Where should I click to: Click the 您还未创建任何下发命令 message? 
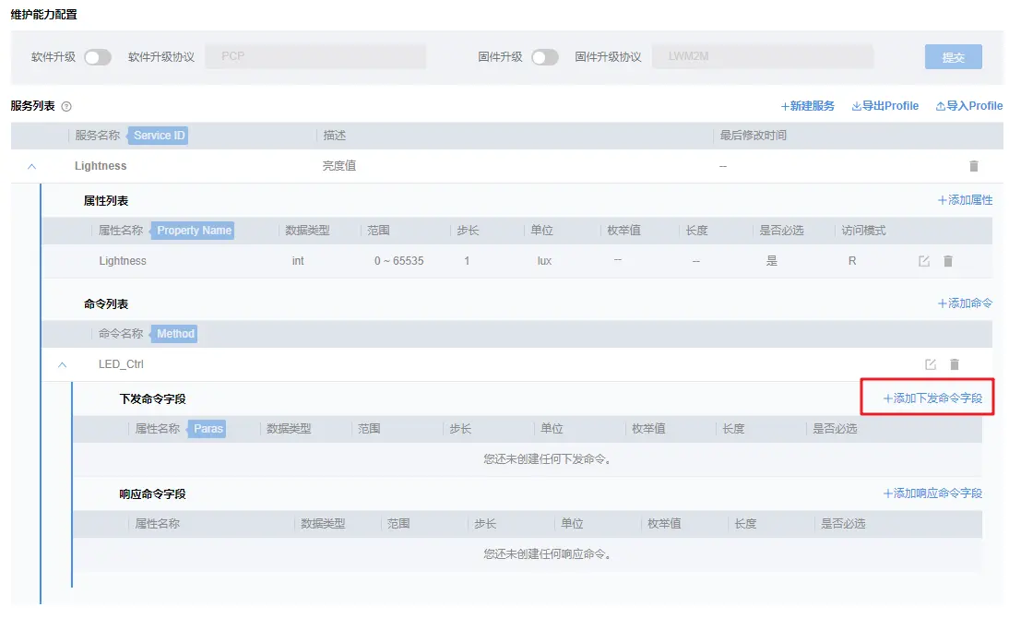pyautogui.click(x=547, y=459)
